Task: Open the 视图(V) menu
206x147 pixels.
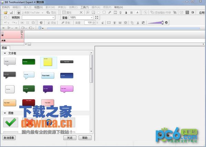Action: (39, 7)
